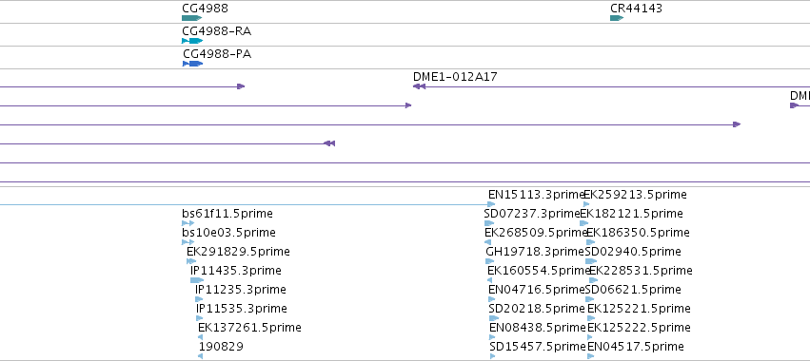This screenshot has width=810, height=361.
Task: Select the CG4988-PA protein glyph
Action: pyautogui.click(x=192, y=64)
